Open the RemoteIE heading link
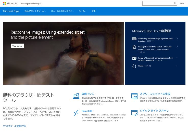 click(x=87, y=111)
